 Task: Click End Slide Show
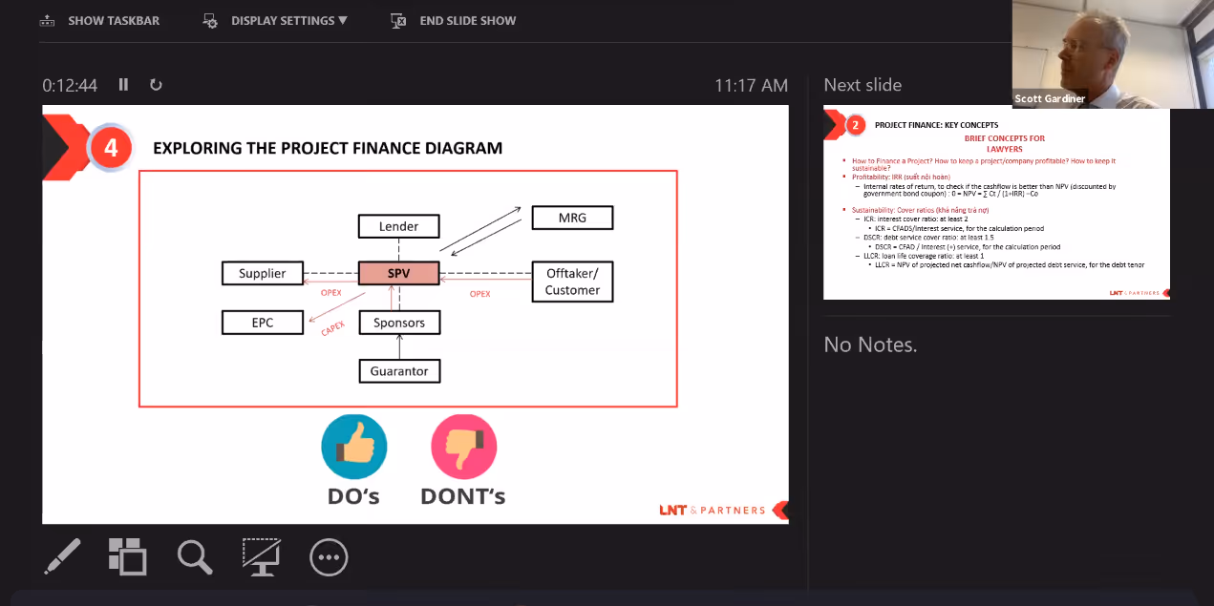[454, 20]
